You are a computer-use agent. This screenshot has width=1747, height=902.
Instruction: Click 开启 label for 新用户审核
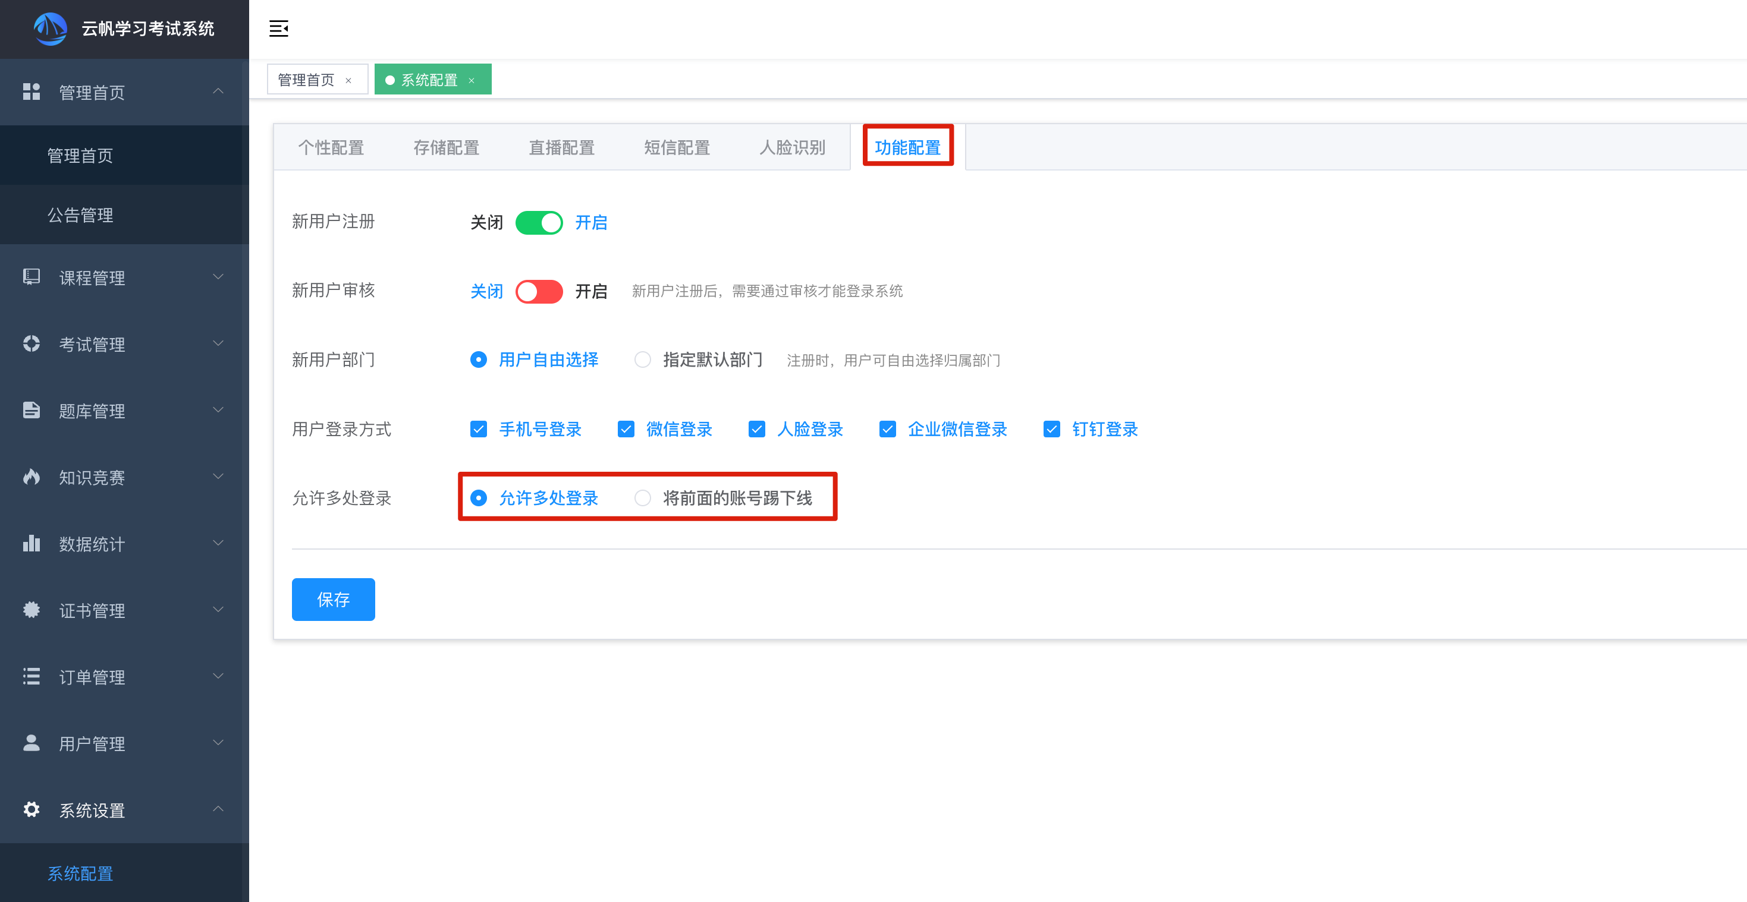point(592,291)
